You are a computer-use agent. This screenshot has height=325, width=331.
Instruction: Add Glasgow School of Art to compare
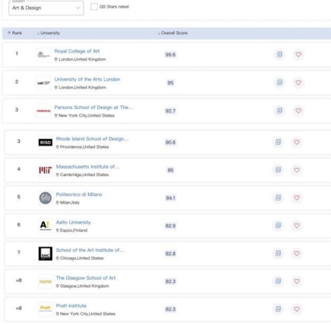[x=278, y=281]
